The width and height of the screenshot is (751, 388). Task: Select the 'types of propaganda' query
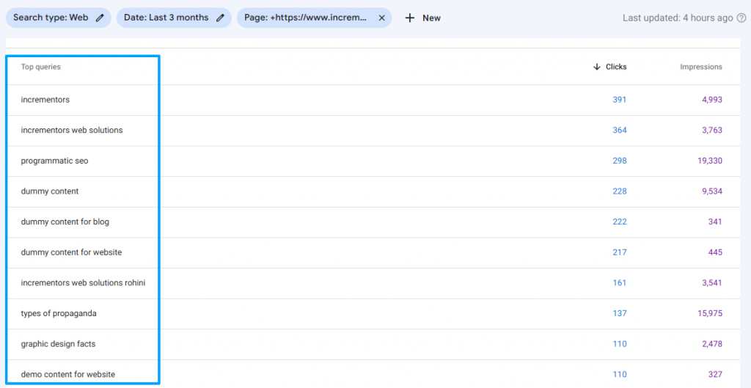click(59, 314)
